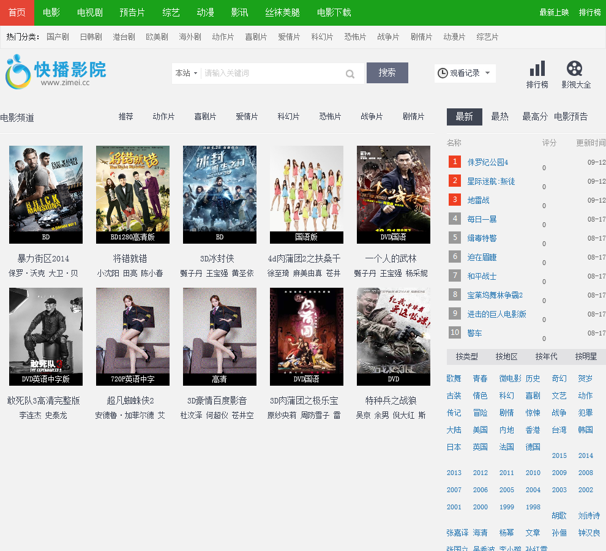This screenshot has width=606, height=551.
Task: Switch to the 最高分 ranking tab
Action: [535, 117]
